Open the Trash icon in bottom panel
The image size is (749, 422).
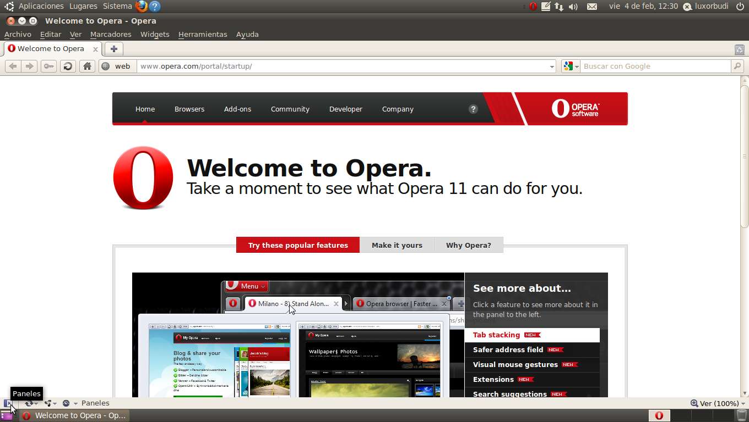click(x=742, y=415)
